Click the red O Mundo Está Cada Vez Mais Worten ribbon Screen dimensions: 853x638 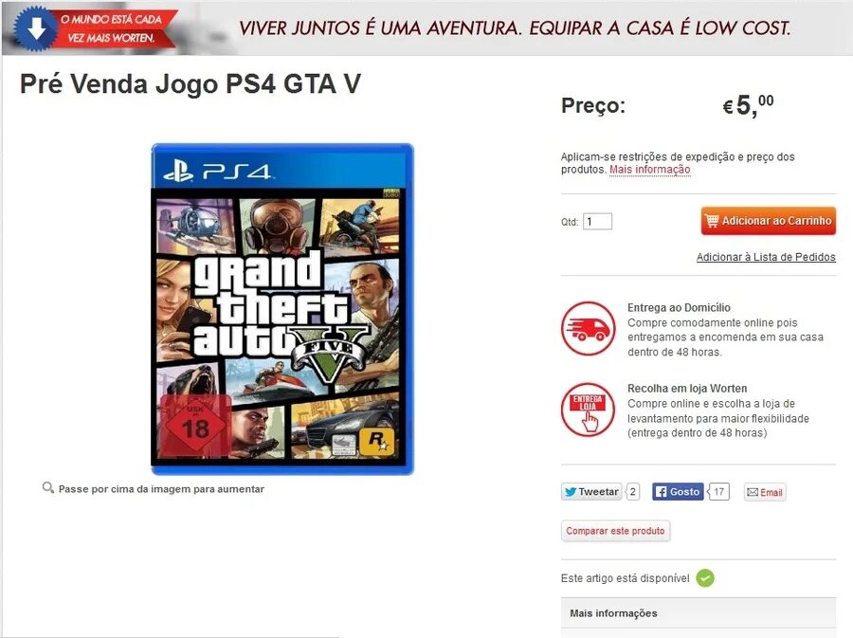click(x=111, y=28)
